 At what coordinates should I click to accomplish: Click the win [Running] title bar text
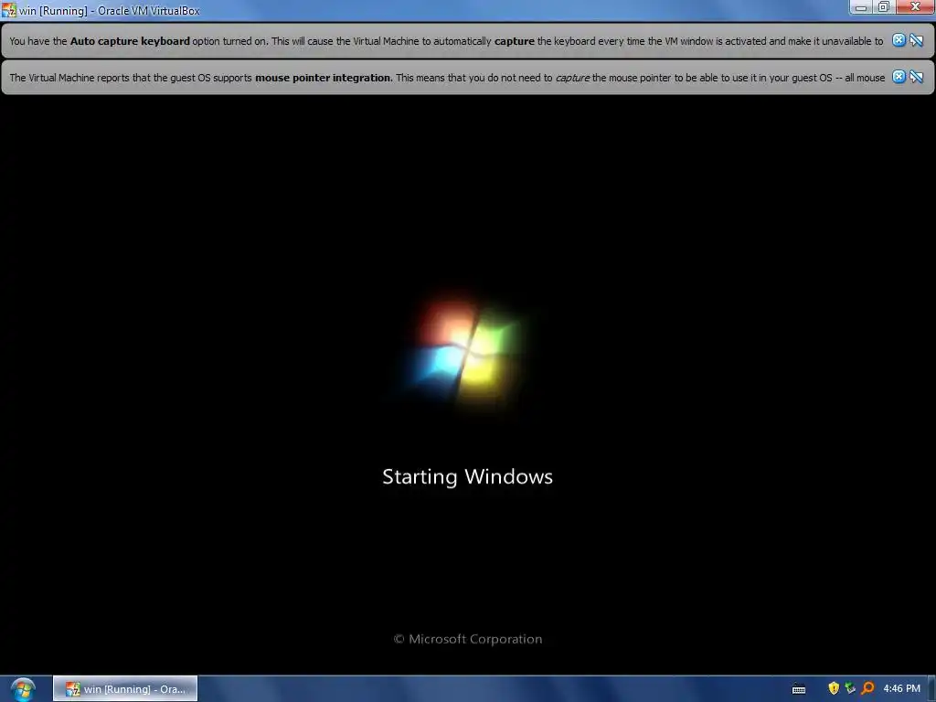110,11
